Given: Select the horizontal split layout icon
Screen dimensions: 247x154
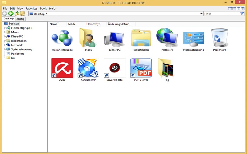Looking at the screenshot, I should click(x=234, y=9).
